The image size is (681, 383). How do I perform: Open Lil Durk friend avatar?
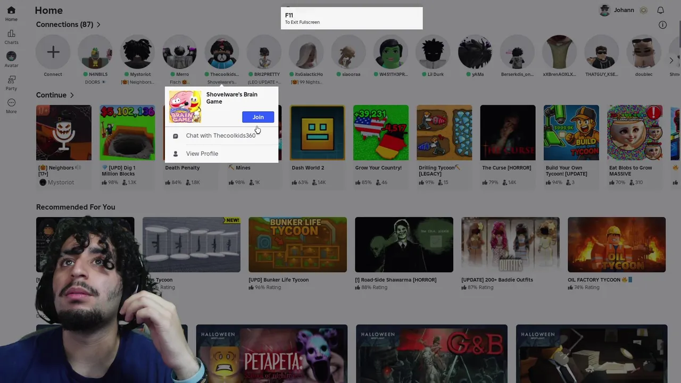[433, 52]
